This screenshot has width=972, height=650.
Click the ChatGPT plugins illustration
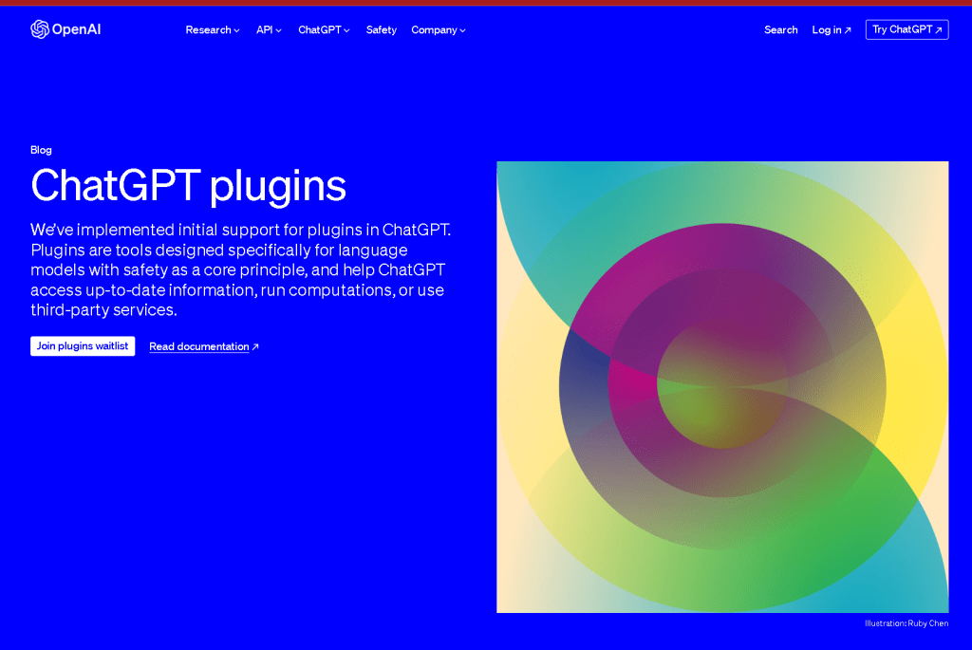pyautogui.click(x=722, y=386)
